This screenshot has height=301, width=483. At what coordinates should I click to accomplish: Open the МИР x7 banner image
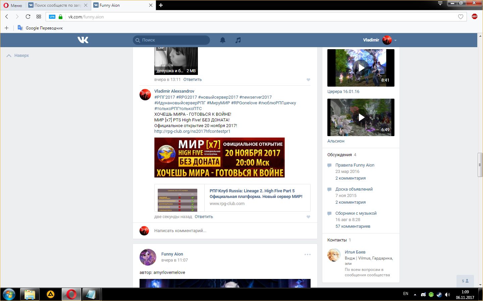tap(219, 158)
